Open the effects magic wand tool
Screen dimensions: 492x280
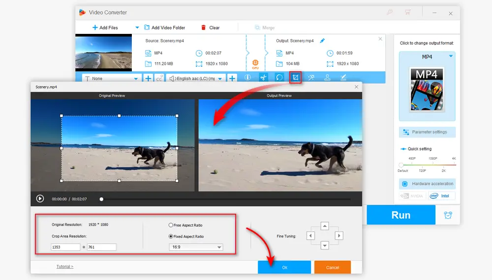(x=311, y=77)
